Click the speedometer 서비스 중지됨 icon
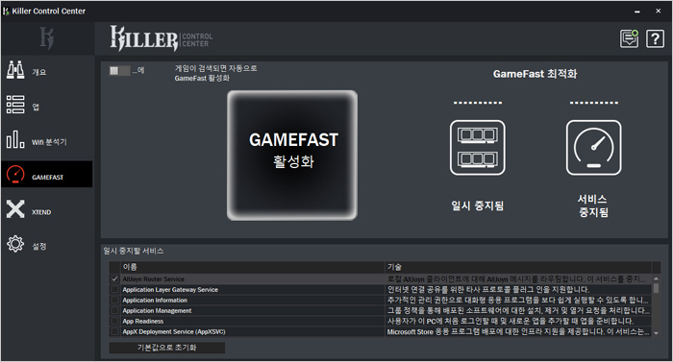Viewport: 673px width, 362px height. point(593,148)
